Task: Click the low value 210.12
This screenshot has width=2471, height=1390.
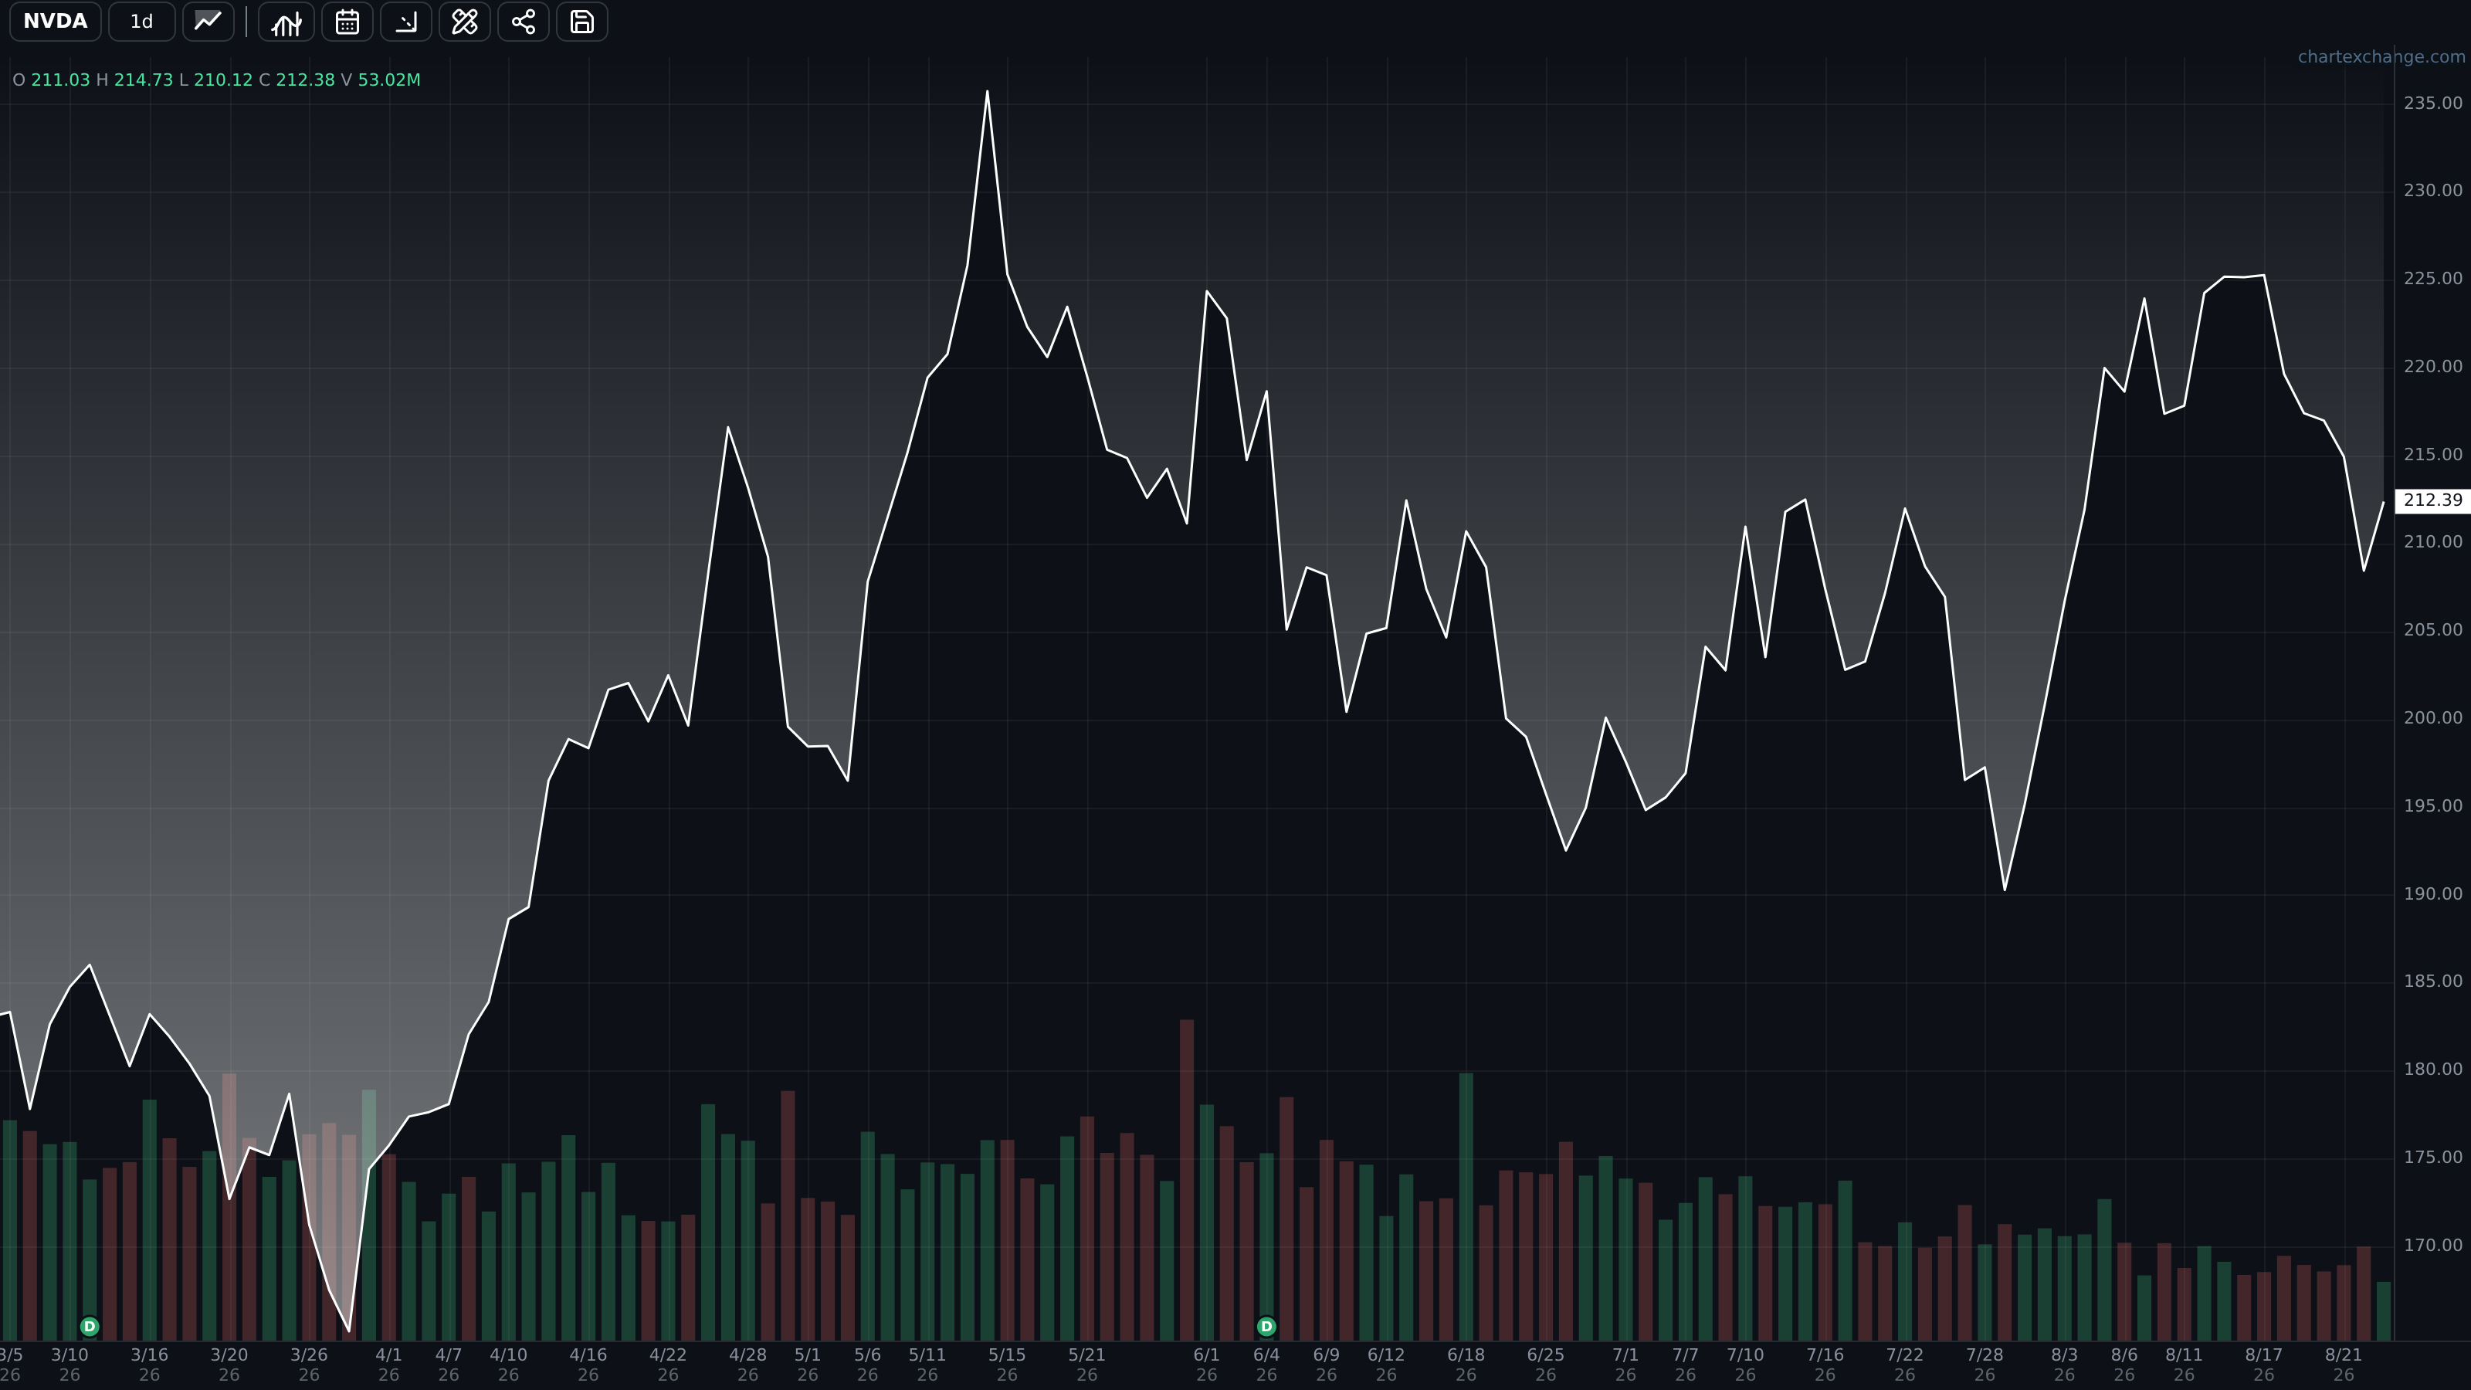Action: pos(223,80)
